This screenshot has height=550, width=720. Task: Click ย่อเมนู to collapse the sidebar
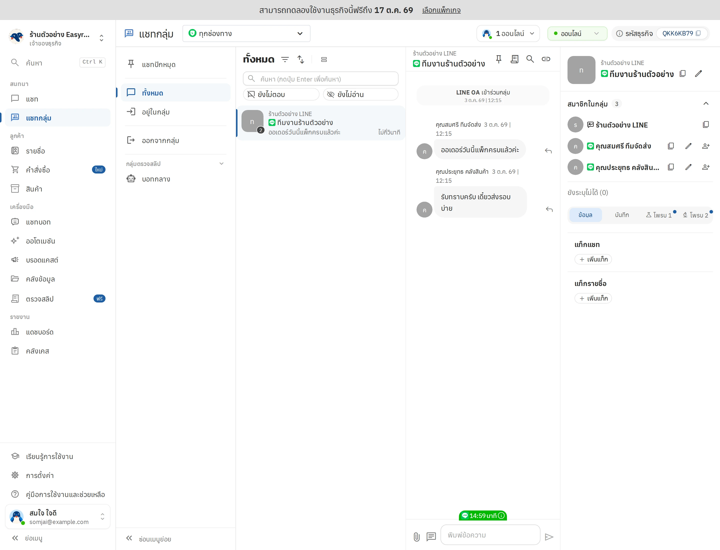tap(27, 538)
